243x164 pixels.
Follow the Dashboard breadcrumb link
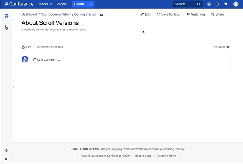click(x=29, y=14)
